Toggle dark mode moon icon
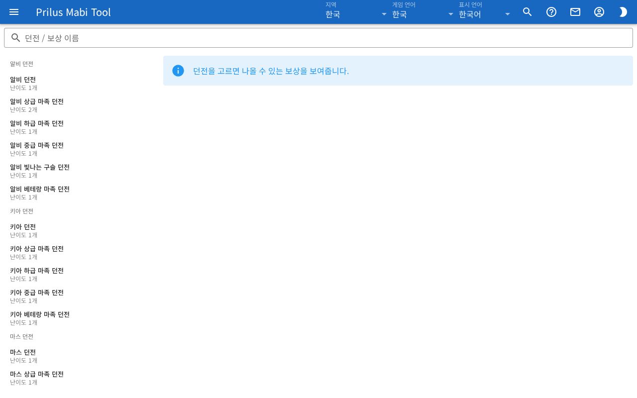 (623, 12)
